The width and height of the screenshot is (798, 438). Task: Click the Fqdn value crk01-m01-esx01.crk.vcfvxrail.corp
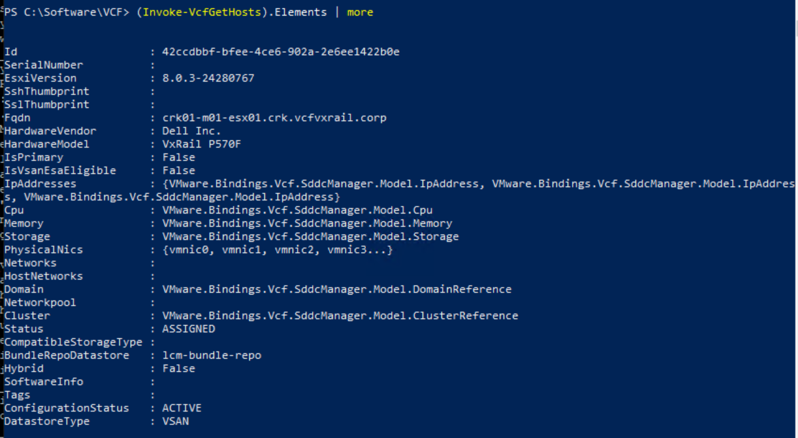(x=274, y=118)
